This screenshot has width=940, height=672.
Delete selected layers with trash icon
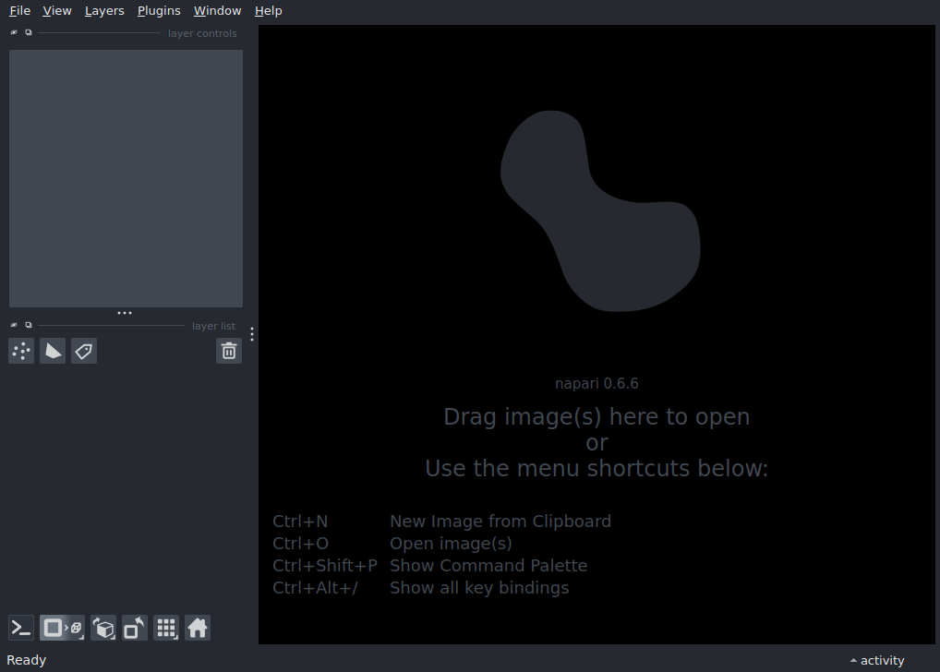[x=229, y=351]
